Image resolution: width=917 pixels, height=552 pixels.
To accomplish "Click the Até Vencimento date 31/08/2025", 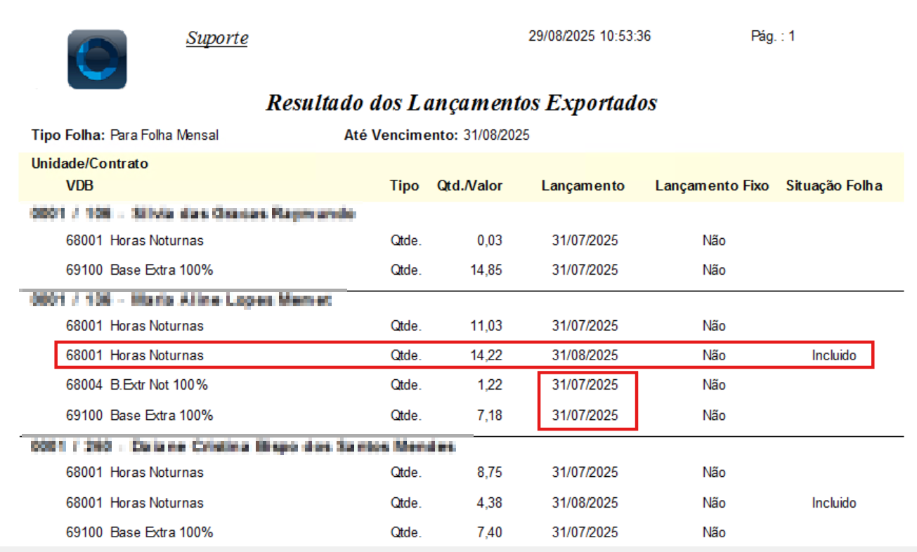I will click(x=496, y=135).
